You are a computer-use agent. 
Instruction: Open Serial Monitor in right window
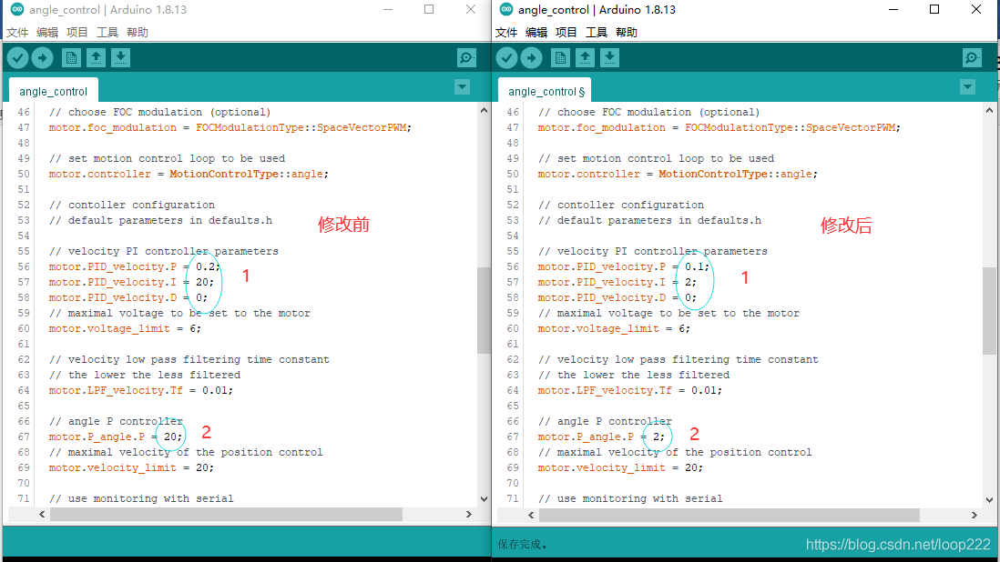(x=972, y=58)
